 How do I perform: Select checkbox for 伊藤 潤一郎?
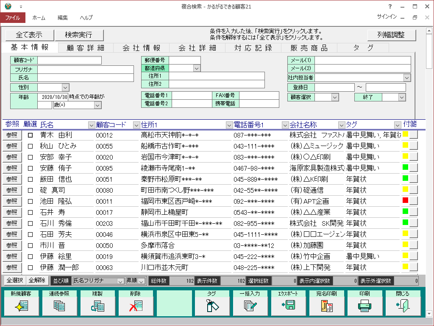coord(31,268)
